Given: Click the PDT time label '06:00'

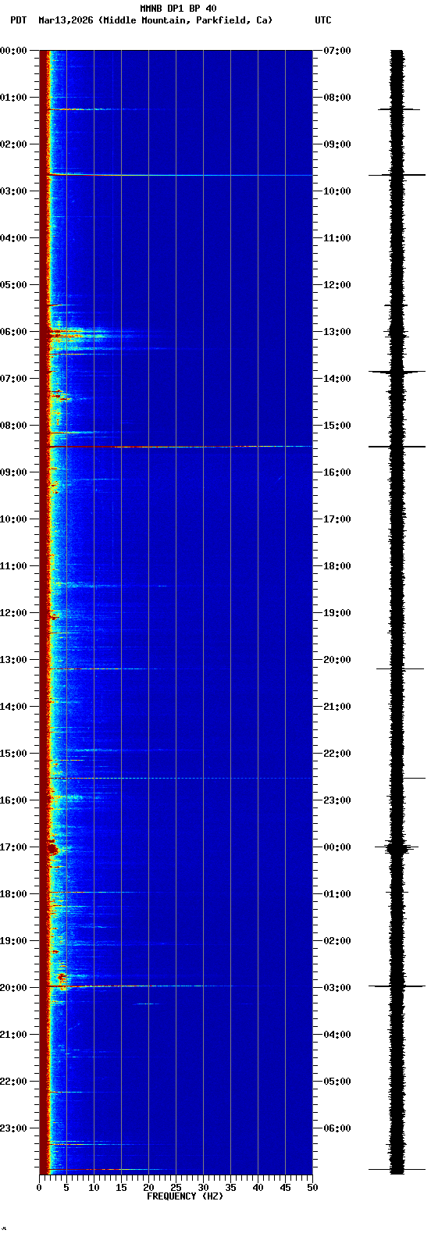Looking at the screenshot, I should click(x=13, y=332).
